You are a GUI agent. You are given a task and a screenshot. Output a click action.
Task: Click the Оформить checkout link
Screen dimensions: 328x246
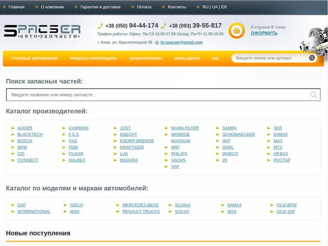[264, 33]
